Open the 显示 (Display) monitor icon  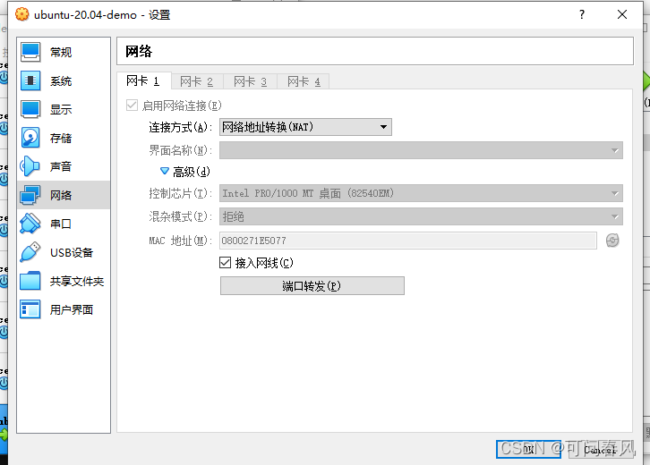tap(30, 109)
